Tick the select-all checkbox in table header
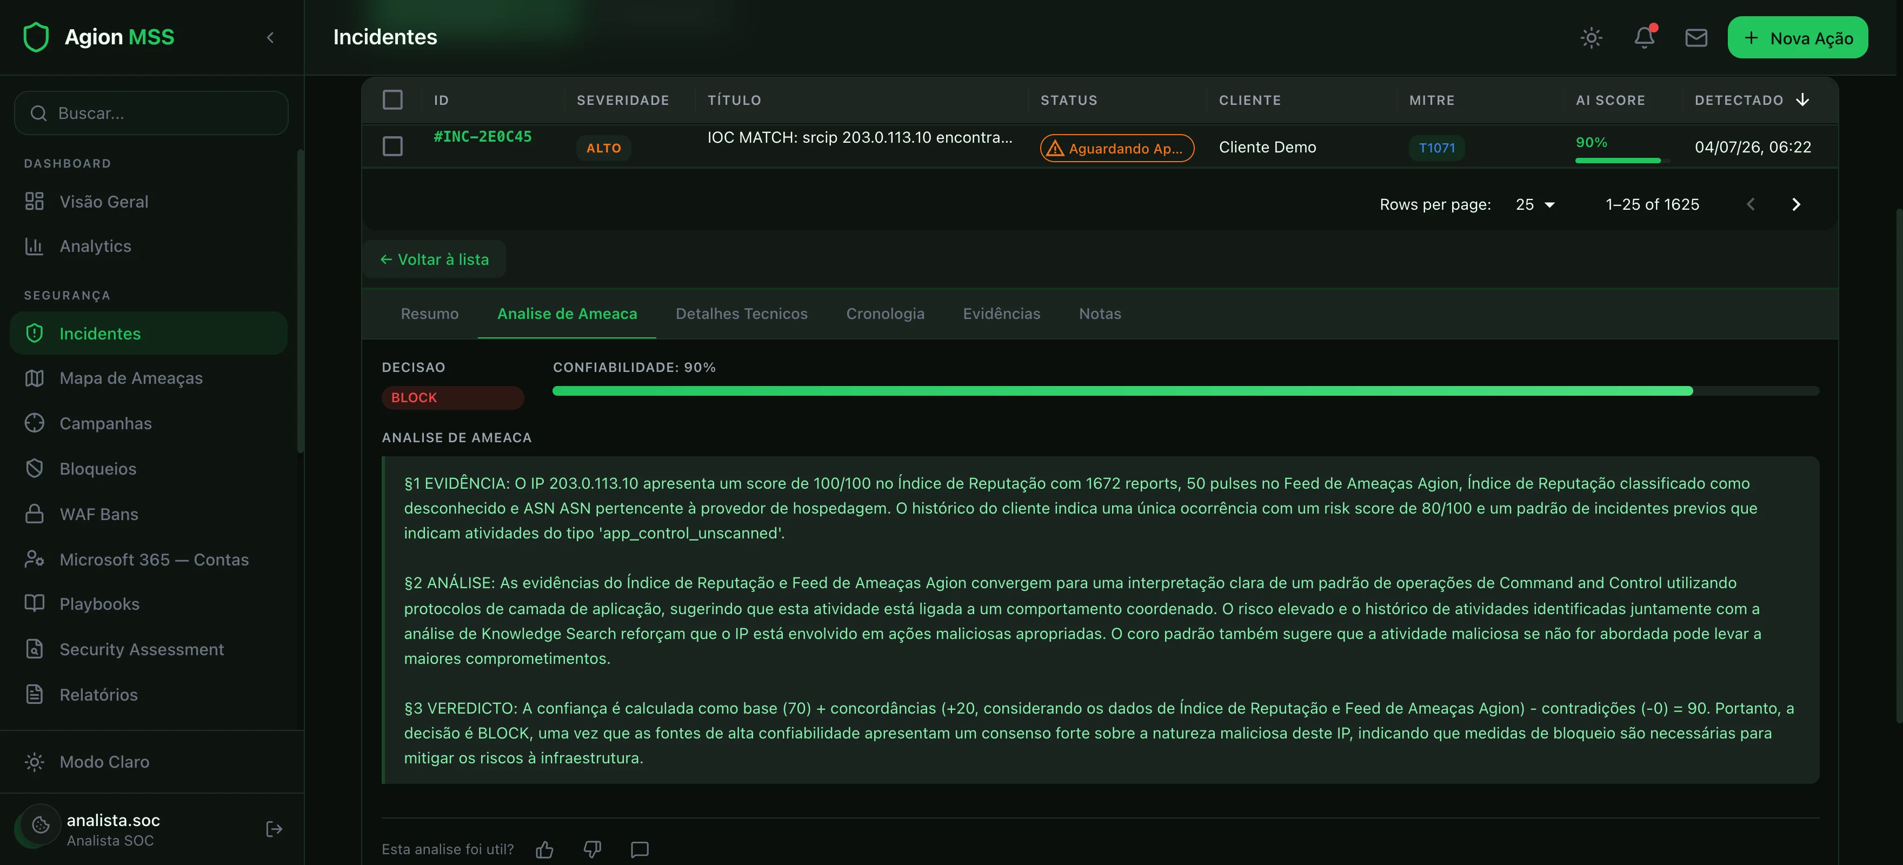The height and width of the screenshot is (865, 1903). [x=392, y=99]
